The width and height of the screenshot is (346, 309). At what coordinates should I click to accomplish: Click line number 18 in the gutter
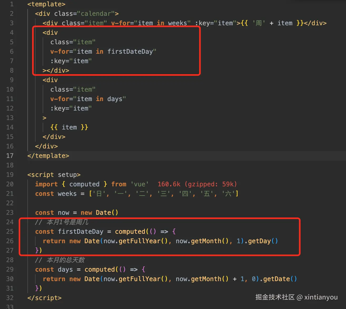pos(10,165)
